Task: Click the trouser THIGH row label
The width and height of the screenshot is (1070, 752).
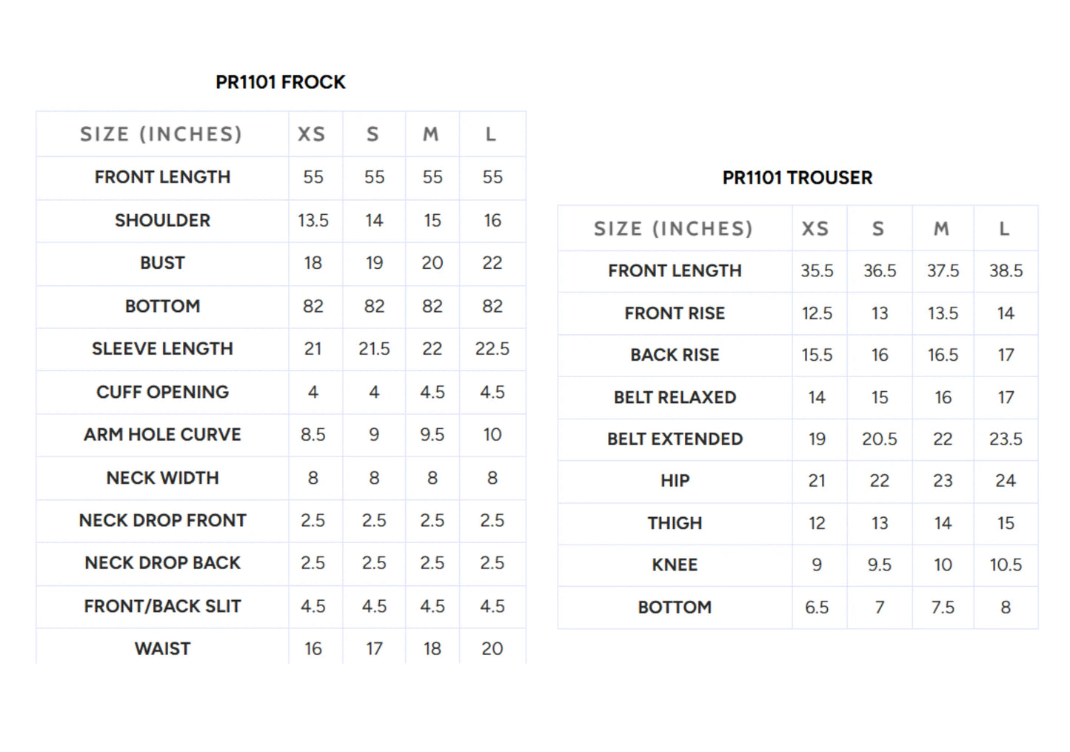Action: tap(675, 523)
